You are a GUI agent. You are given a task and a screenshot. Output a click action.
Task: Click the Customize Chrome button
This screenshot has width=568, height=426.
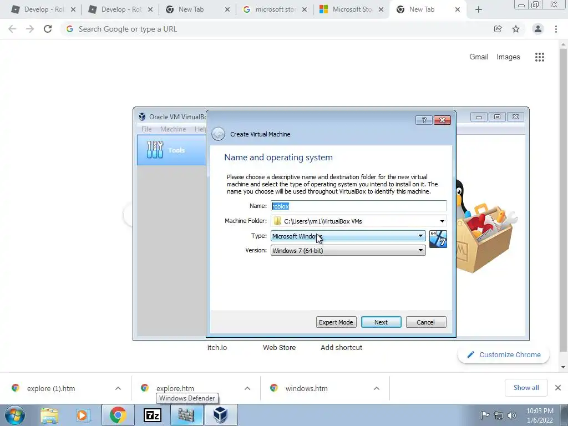504,354
